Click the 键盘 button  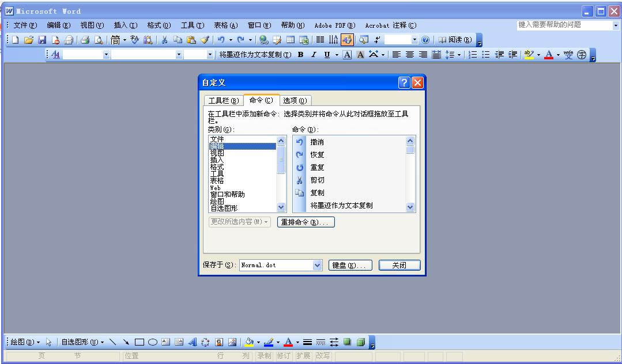click(350, 264)
